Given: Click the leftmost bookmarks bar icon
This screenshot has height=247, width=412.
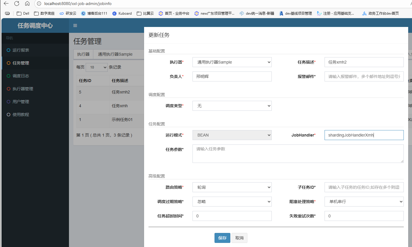Looking at the screenshot, I should click(7, 13).
